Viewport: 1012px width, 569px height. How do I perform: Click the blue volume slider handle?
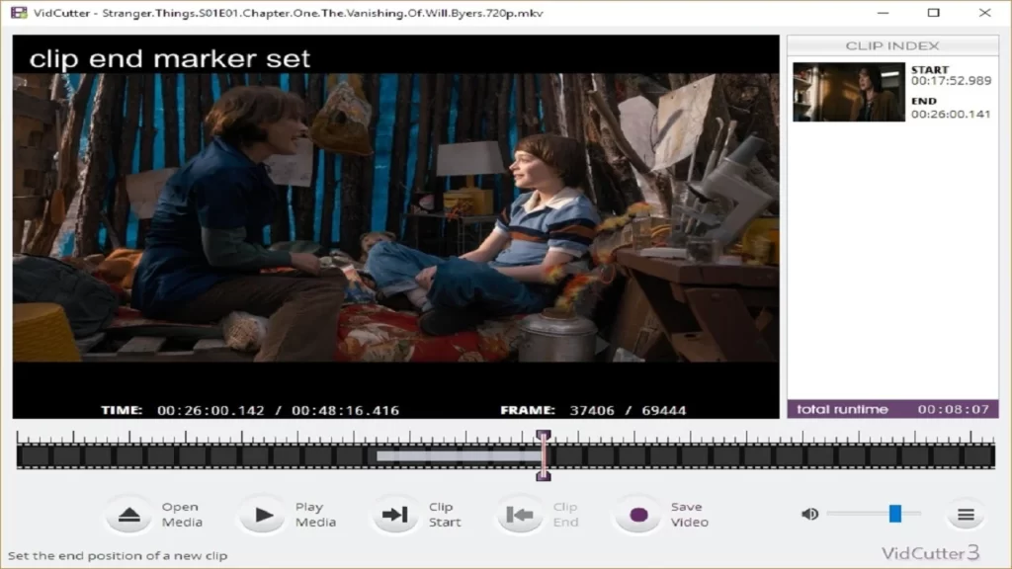click(x=894, y=514)
